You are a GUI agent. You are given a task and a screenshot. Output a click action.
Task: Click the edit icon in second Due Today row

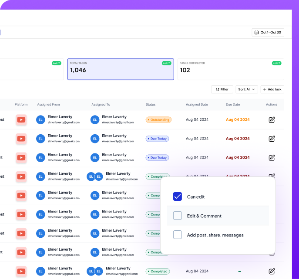pyautogui.click(x=272, y=158)
